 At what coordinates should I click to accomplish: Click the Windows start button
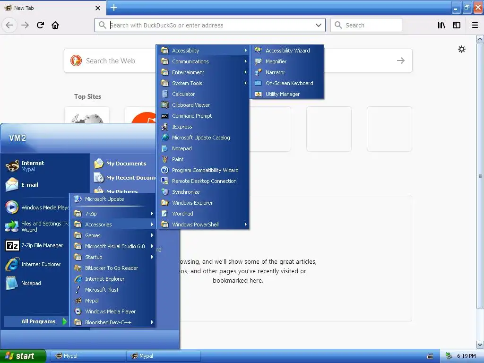[x=23, y=356]
